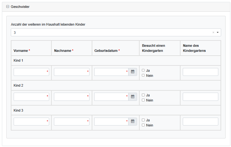The height and width of the screenshot is (147, 231).
Task: Open calendar picker for Kind 3 Geburtsdatum
Action: (x=133, y=121)
